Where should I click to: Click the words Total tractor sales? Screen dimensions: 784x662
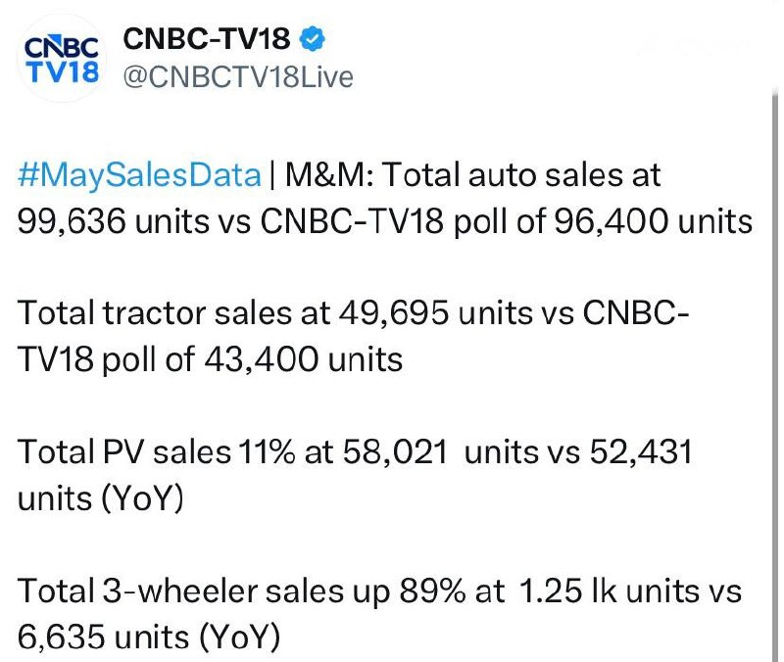pyautogui.click(x=173, y=313)
